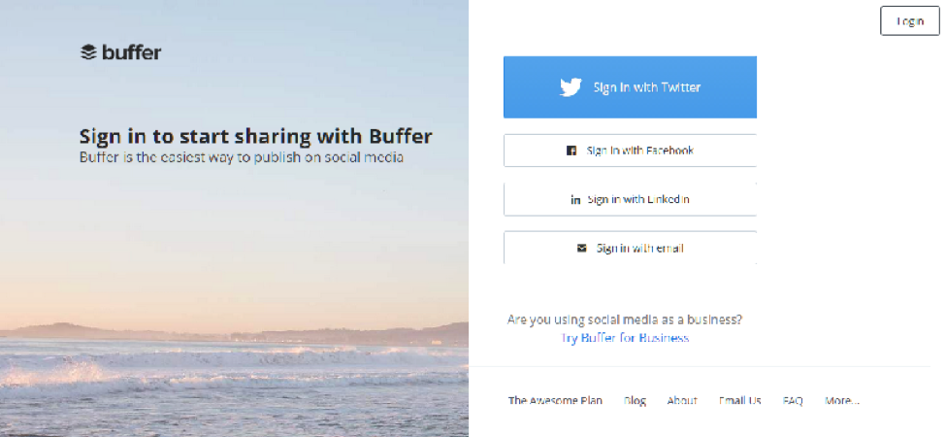The height and width of the screenshot is (437, 946).
Task: Open the Login button at top right
Action: click(x=910, y=21)
